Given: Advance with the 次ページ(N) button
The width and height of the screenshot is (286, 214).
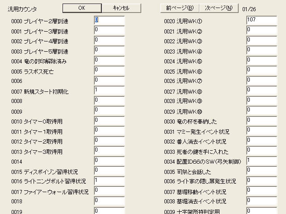Looking at the screenshot, I should click(219, 8).
